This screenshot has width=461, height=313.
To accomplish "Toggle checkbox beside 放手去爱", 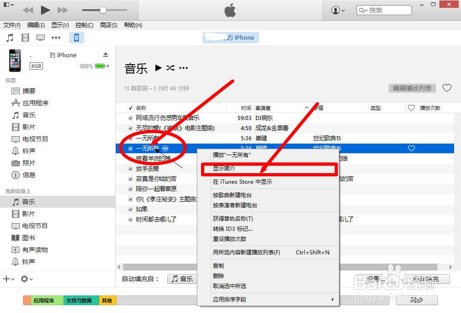I will click(x=130, y=168).
